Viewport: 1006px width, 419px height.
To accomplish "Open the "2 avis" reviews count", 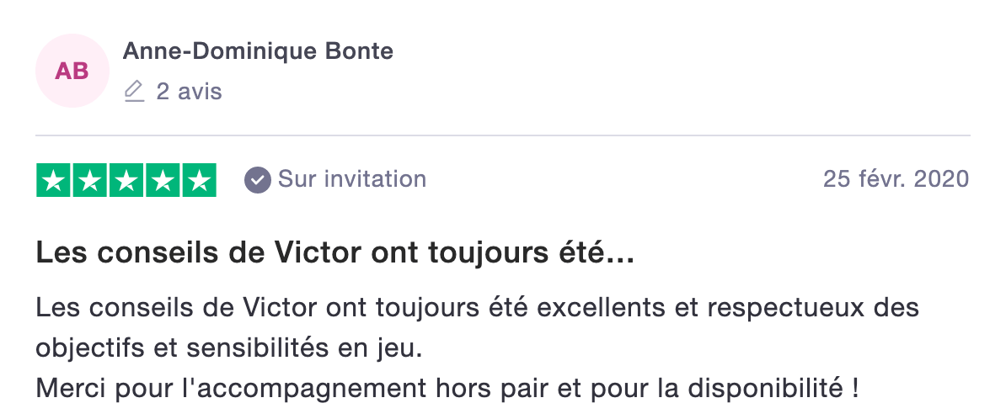I will point(190,92).
